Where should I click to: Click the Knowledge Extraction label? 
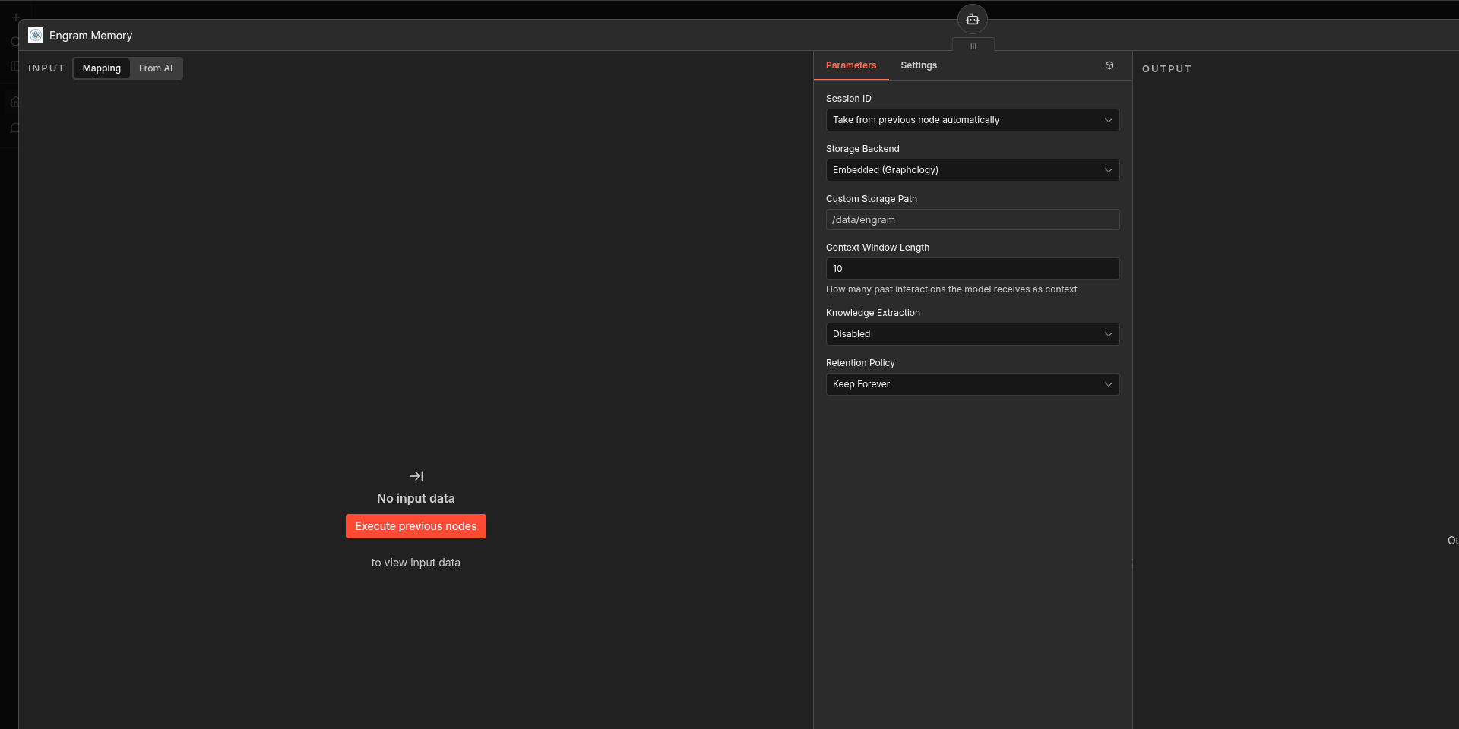873,313
